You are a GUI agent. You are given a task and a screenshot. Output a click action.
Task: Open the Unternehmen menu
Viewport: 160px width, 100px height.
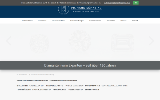[27, 21]
